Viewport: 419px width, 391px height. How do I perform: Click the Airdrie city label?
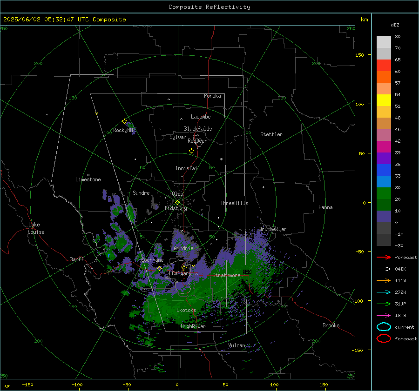point(183,248)
